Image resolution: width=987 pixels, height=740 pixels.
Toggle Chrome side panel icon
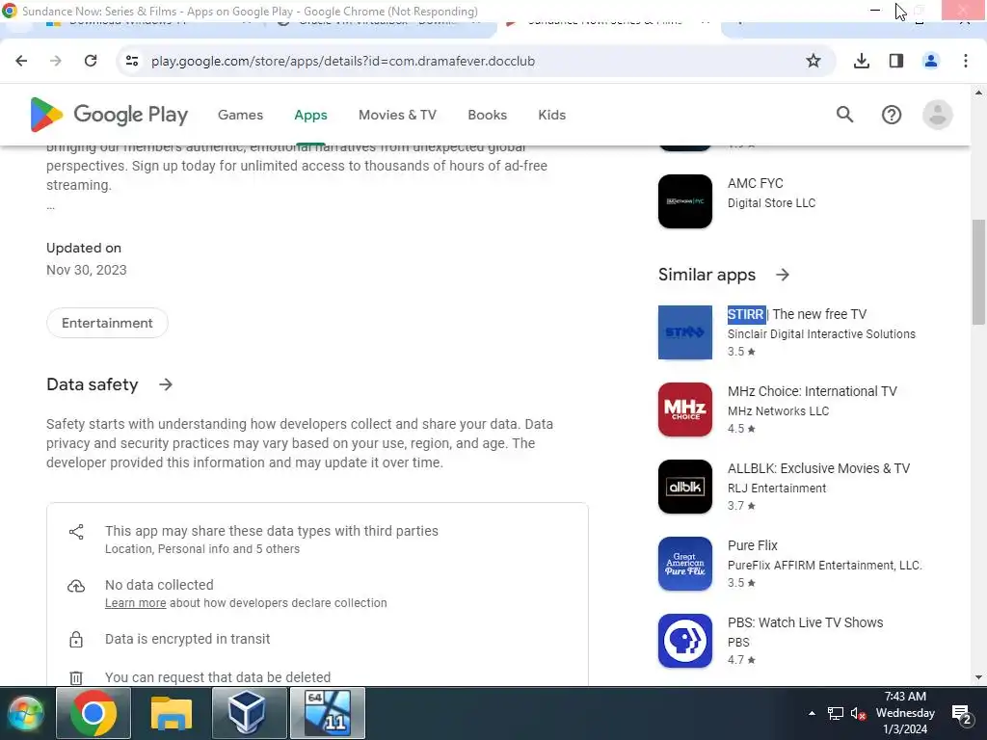coord(896,61)
